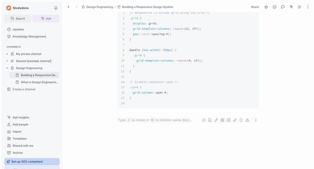
Task: Open the document info panel
Action: [x=275, y=7]
